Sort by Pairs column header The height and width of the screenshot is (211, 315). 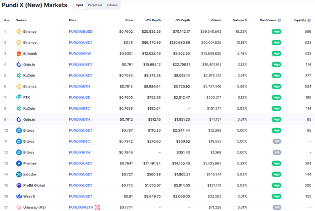point(72,21)
